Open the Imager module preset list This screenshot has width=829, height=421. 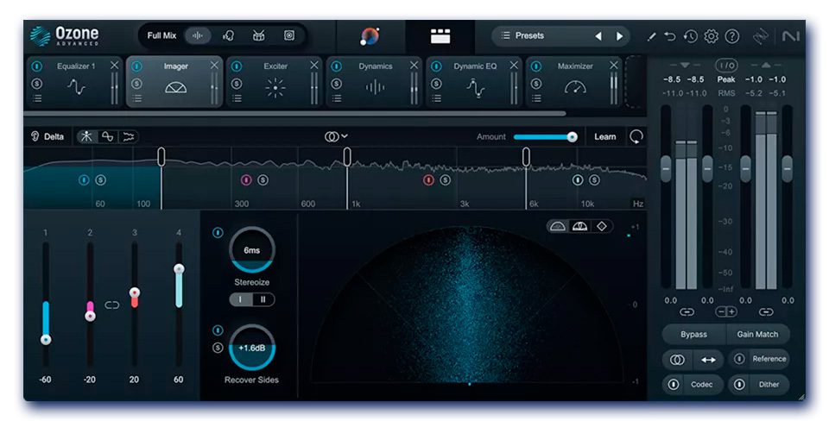pos(136,98)
